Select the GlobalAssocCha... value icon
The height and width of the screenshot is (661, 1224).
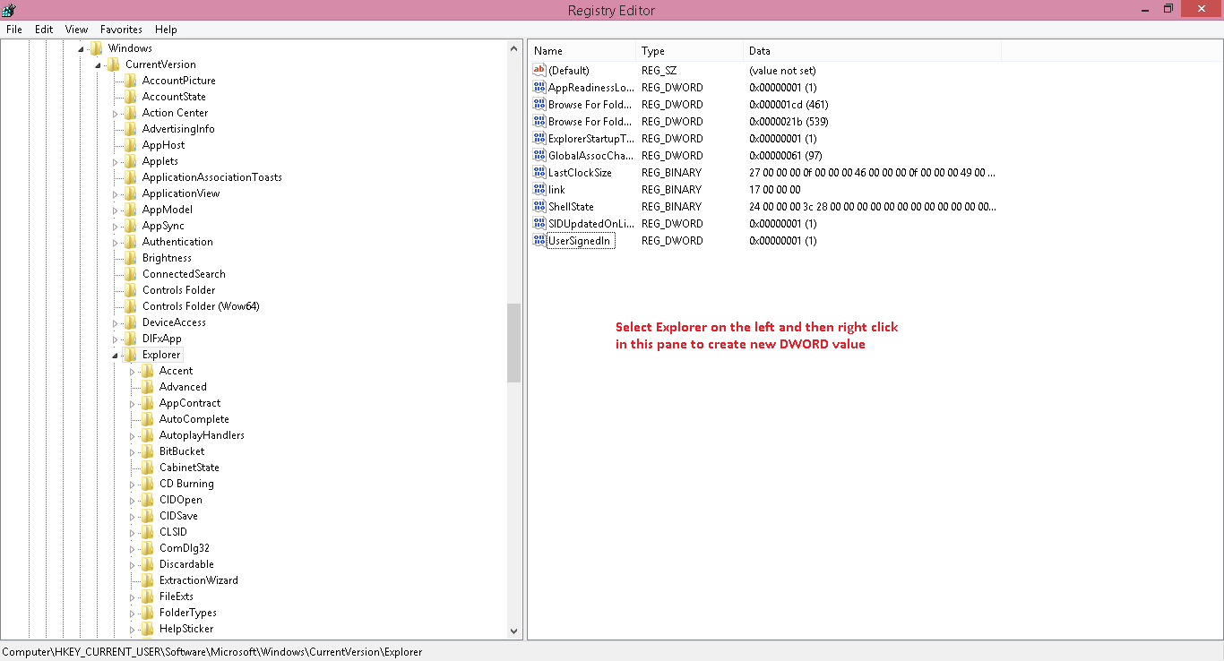click(539, 156)
